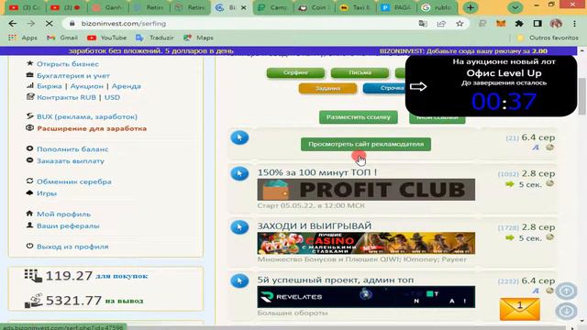Viewport: 587px width, 330px height.
Task: Click the translate page icon
Action: click(423, 24)
